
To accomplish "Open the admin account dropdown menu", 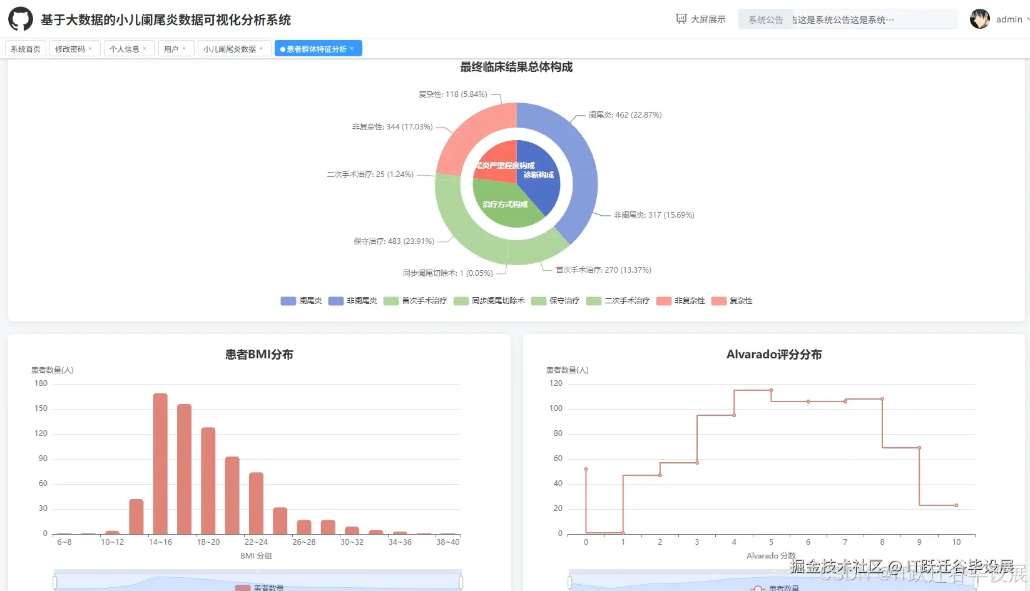I will click(x=1009, y=19).
